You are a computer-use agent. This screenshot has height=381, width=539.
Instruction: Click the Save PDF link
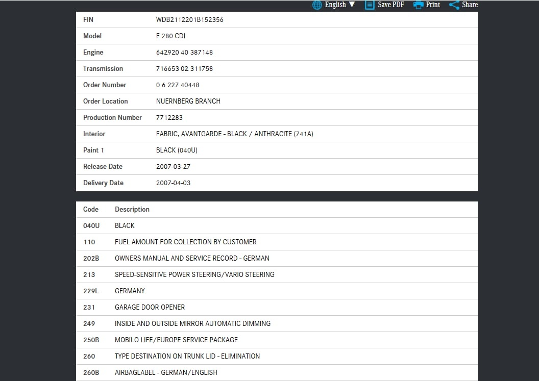[x=391, y=5]
